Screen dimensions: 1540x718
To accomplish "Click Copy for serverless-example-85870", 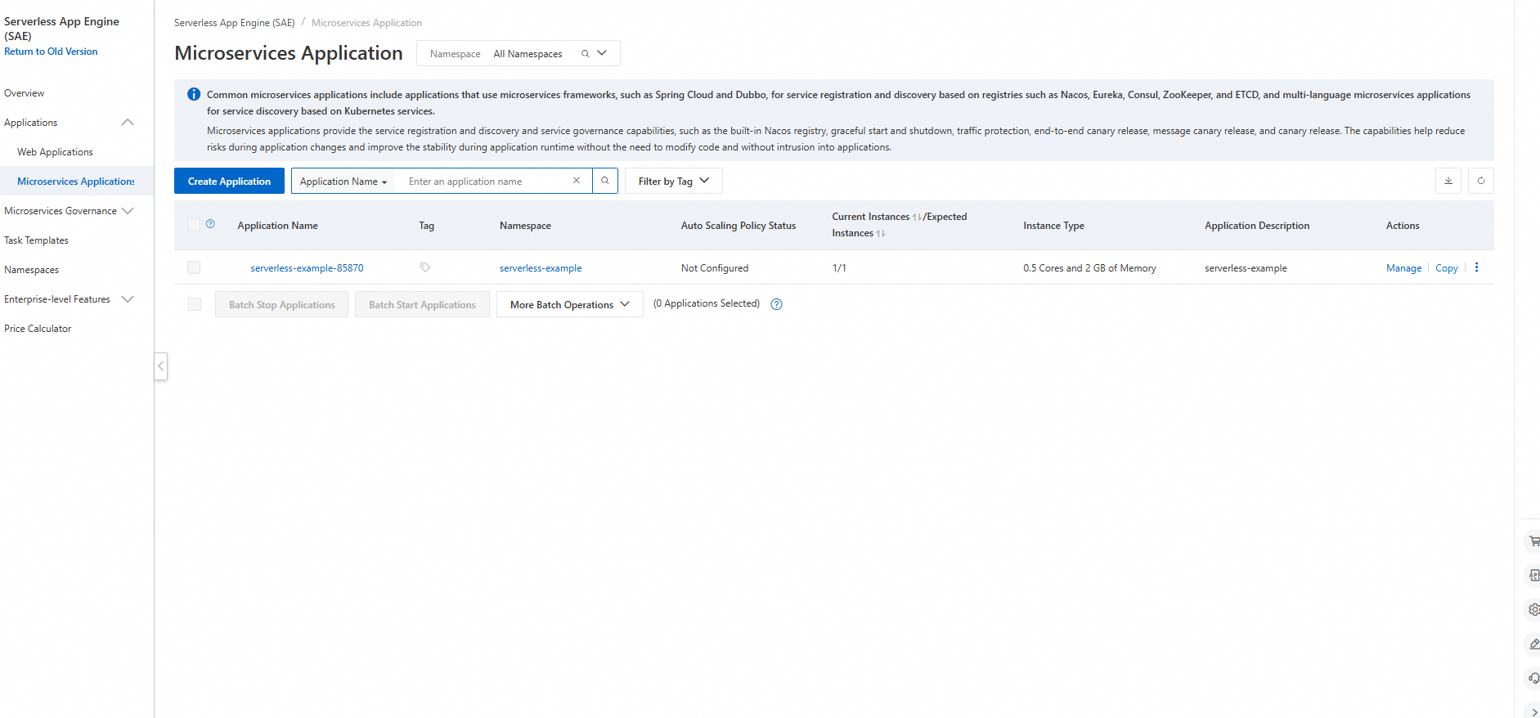I will (1446, 268).
